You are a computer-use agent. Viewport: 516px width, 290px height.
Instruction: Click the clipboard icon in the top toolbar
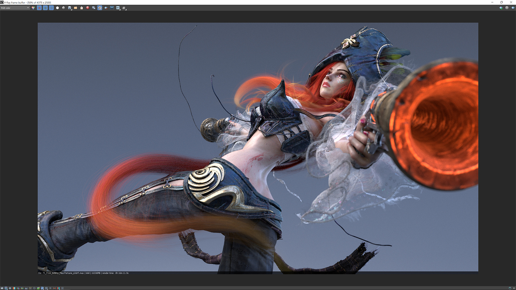pyautogui.click(x=82, y=8)
